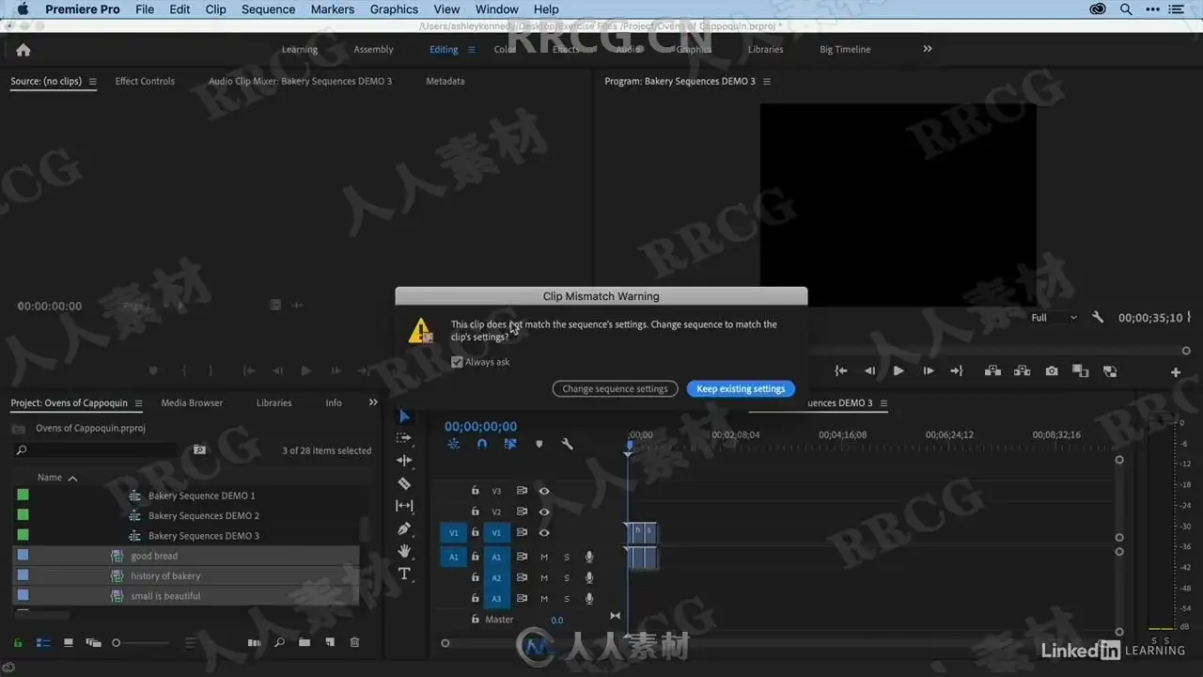Hide track V3 with its eye icon

click(544, 491)
